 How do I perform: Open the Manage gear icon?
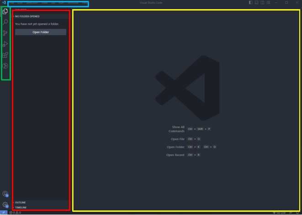click(5, 204)
